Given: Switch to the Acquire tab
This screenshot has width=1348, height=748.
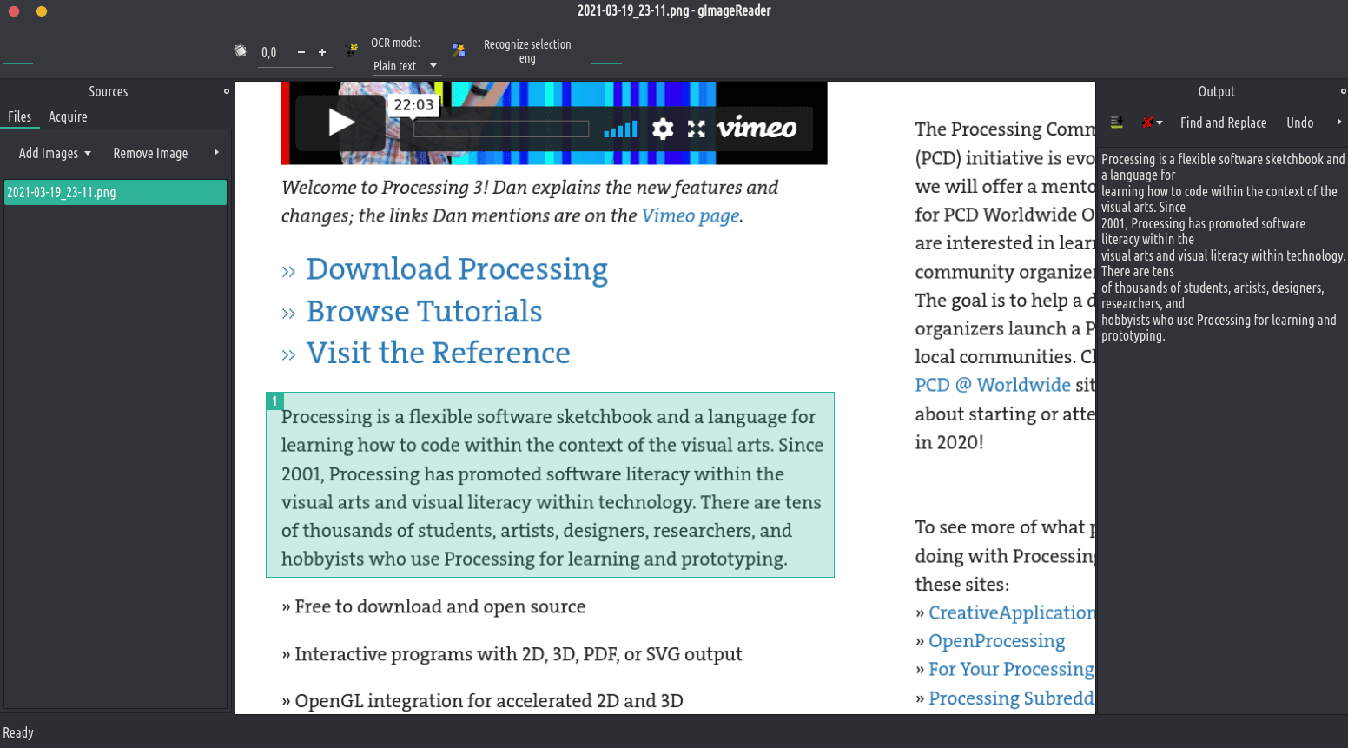Looking at the screenshot, I should coord(68,116).
